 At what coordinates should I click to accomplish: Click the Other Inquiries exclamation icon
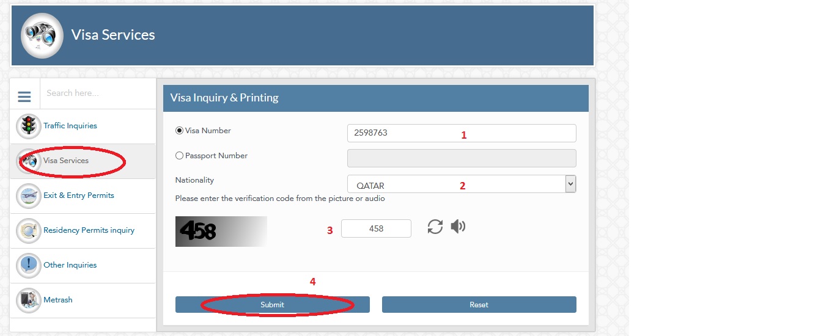point(28,266)
